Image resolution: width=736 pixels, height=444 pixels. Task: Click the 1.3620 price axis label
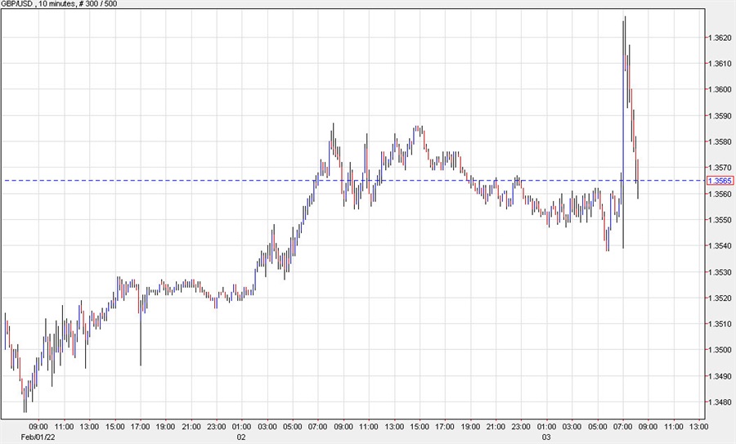click(721, 38)
